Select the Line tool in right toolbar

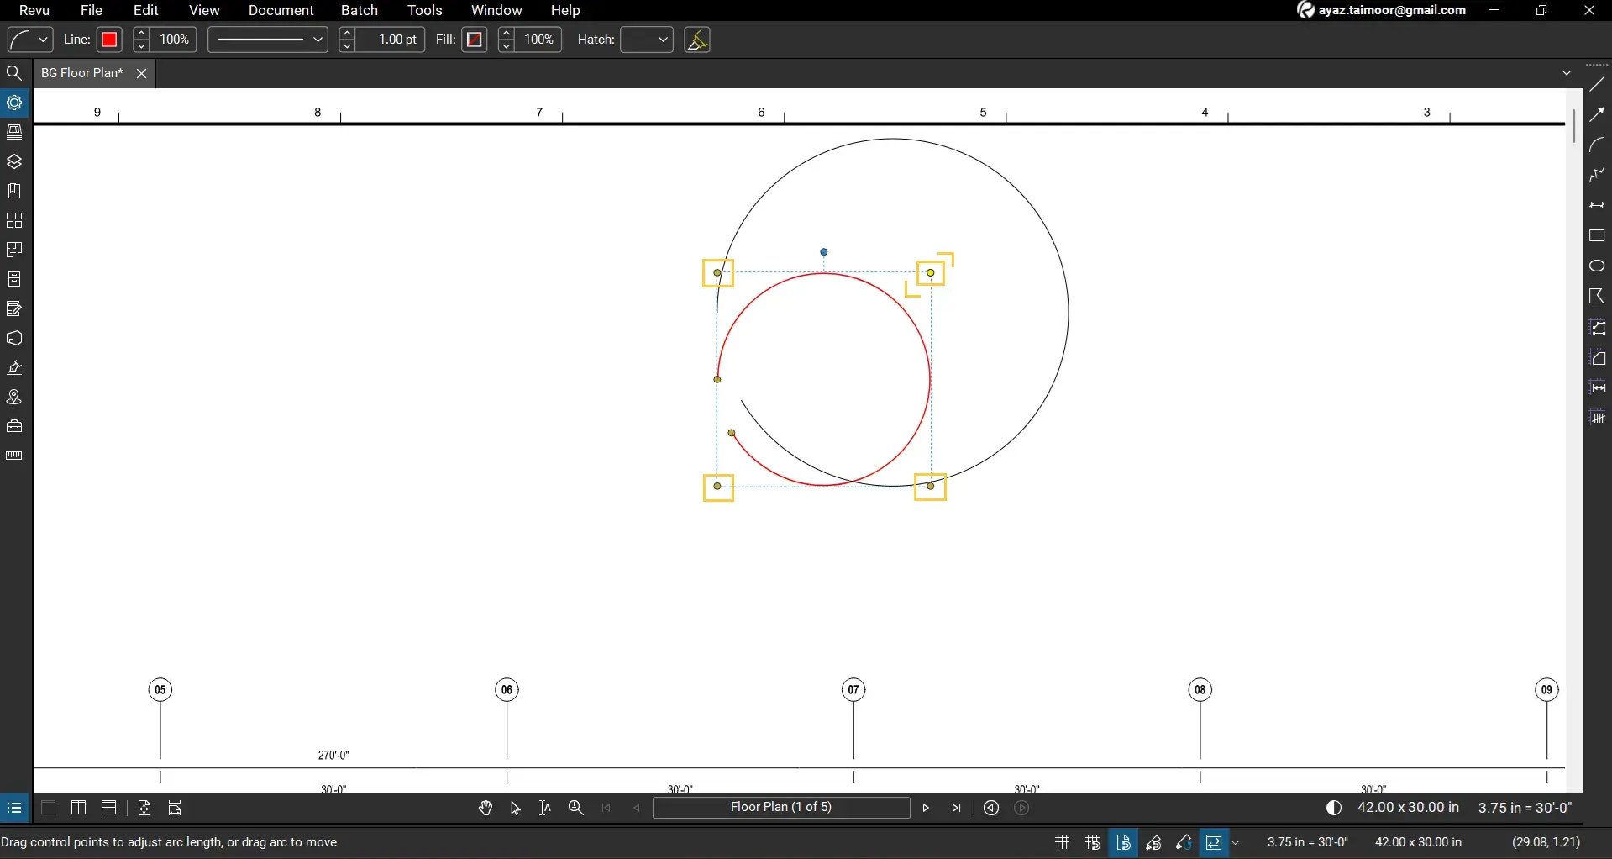(1597, 84)
